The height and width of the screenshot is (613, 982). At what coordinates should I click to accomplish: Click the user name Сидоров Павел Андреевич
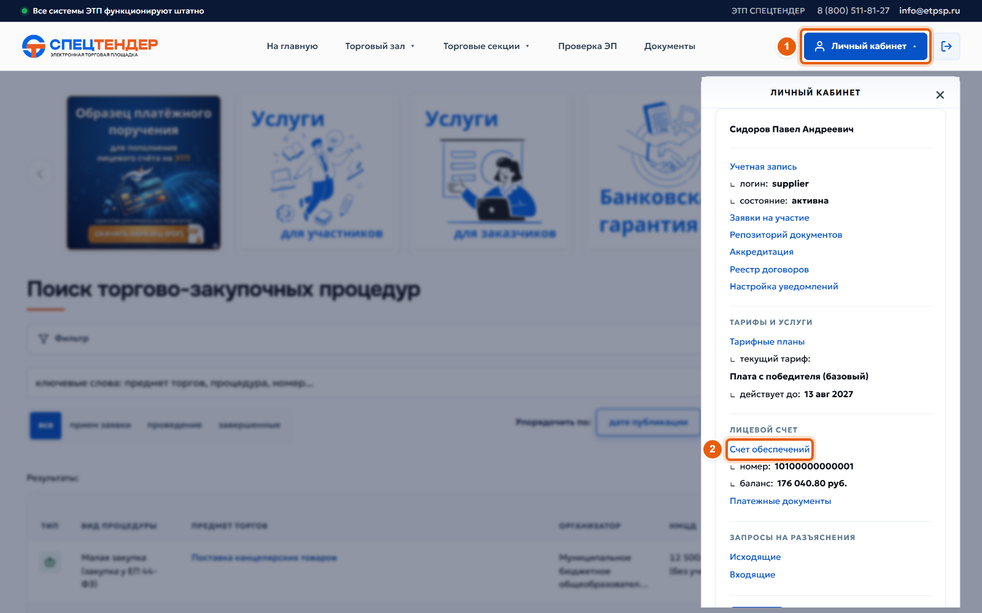point(791,129)
